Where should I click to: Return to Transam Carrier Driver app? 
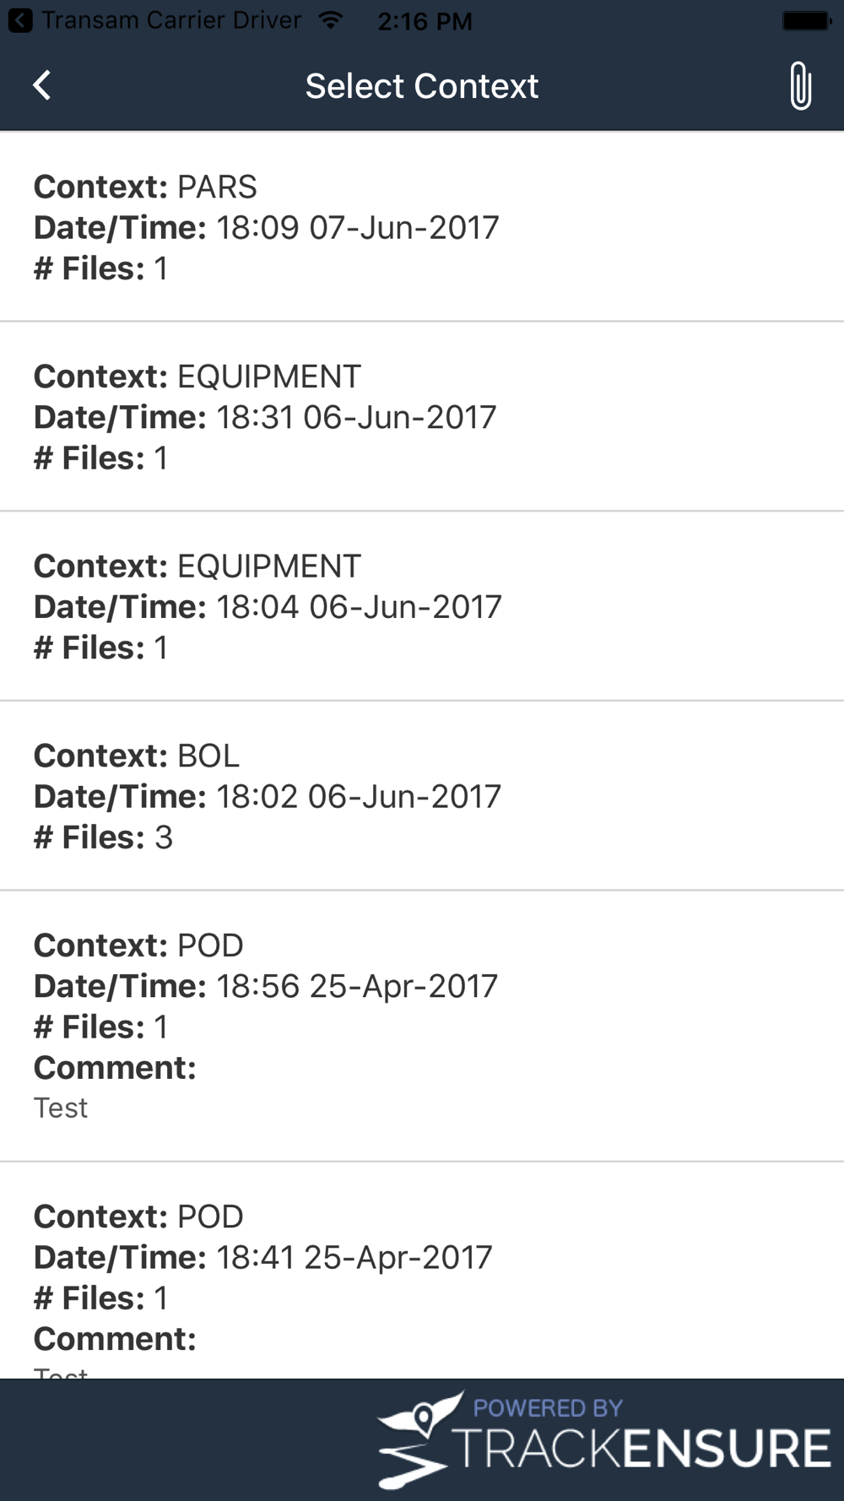point(20,20)
